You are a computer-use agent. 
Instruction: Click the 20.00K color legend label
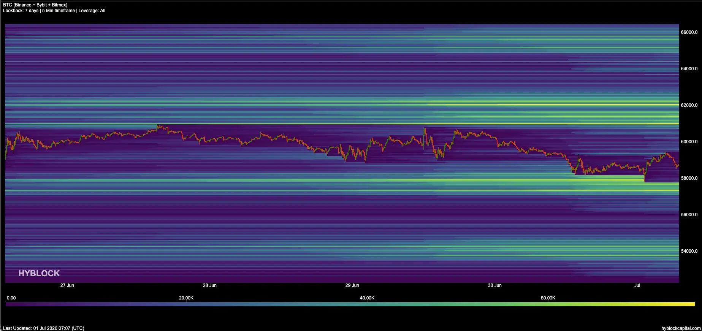point(186,298)
